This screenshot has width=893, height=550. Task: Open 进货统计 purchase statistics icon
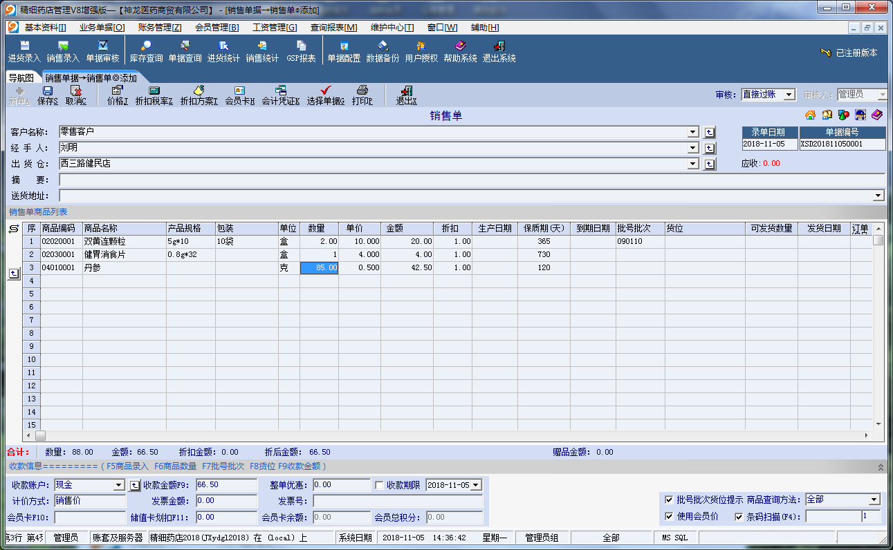pyautogui.click(x=223, y=52)
